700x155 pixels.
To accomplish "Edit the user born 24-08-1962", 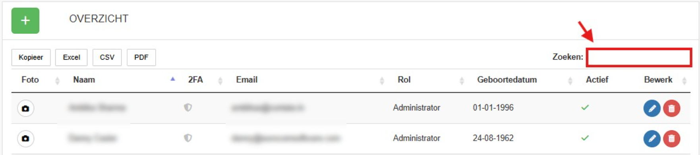I will pyautogui.click(x=652, y=138).
